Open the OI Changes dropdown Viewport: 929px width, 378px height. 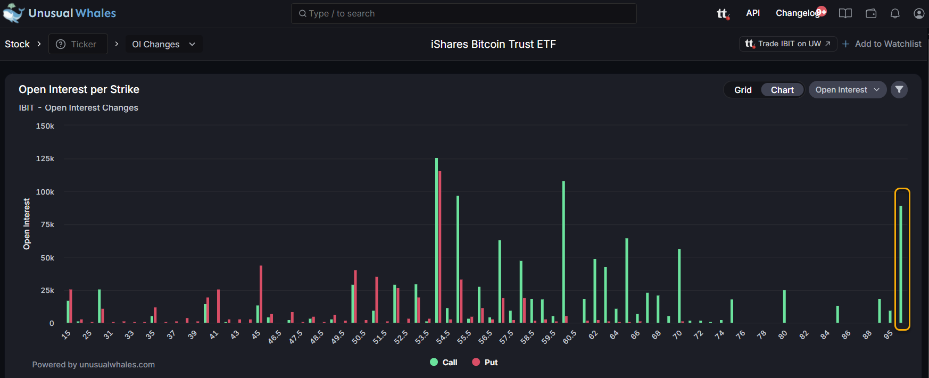point(164,44)
